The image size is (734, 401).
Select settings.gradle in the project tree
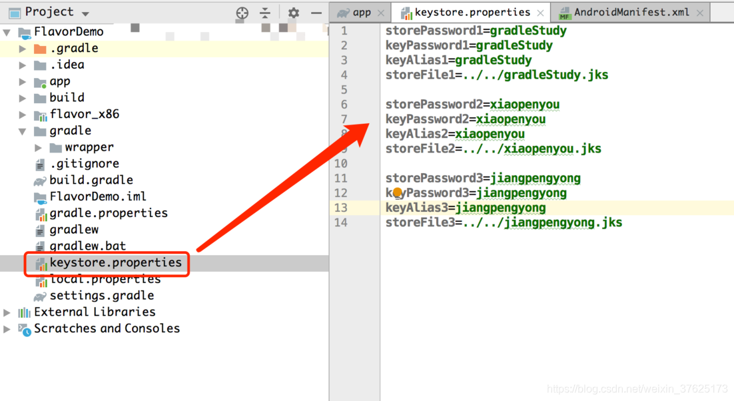coord(102,296)
